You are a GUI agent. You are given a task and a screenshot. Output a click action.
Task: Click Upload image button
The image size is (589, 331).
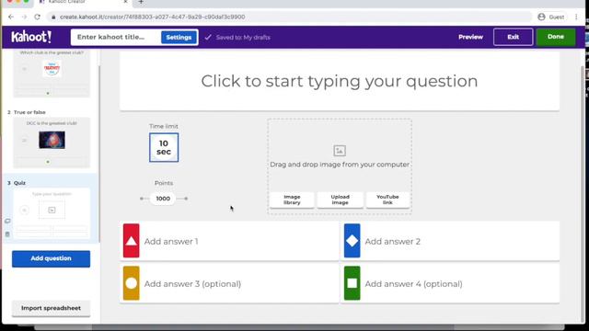pyautogui.click(x=340, y=200)
